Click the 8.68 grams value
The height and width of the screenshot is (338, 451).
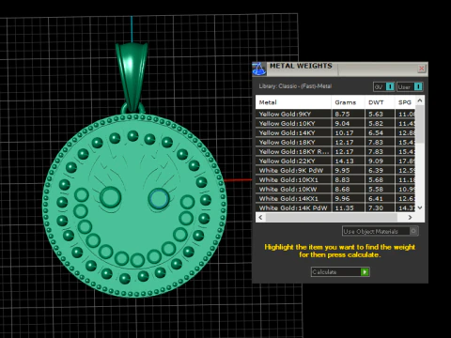coord(342,189)
